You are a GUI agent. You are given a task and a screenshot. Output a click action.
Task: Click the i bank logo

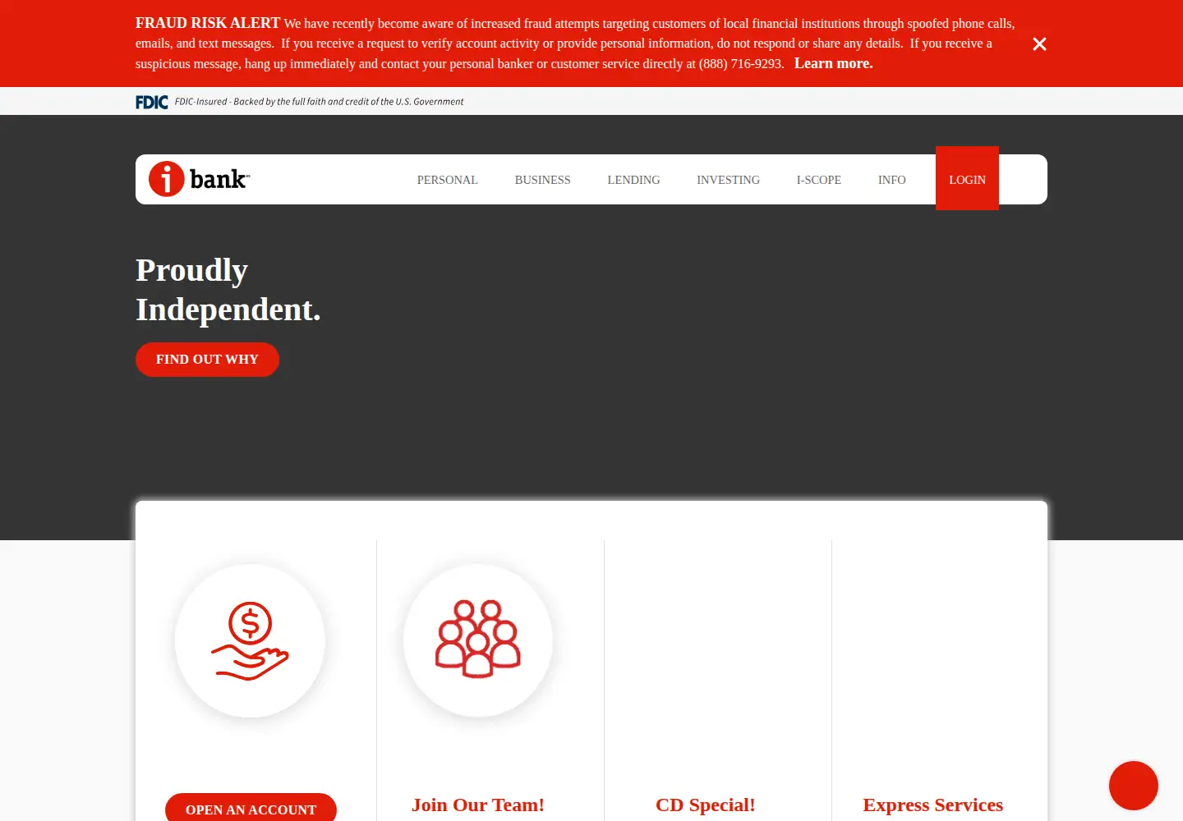199,179
